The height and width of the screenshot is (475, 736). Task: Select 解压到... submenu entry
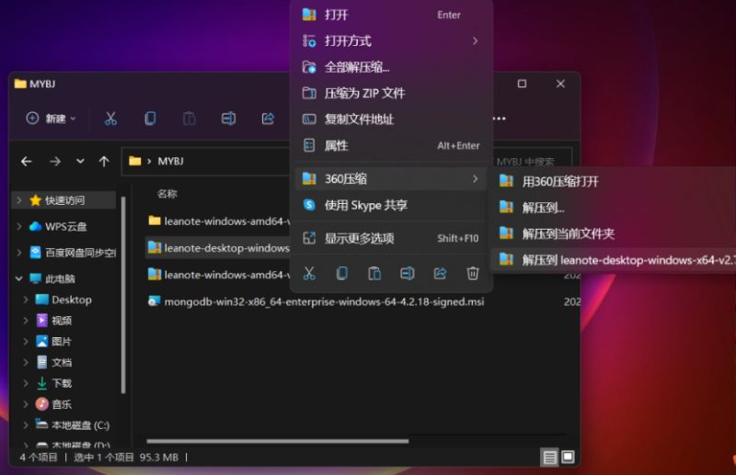pyautogui.click(x=615, y=208)
